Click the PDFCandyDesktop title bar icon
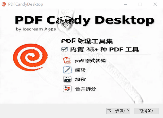163x118 pixels. click(4, 4)
